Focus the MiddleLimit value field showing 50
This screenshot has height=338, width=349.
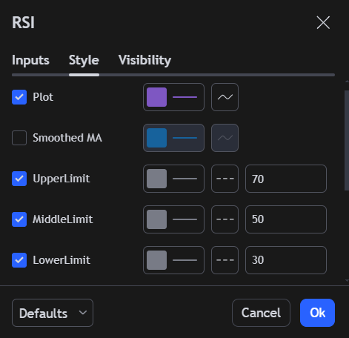pos(286,219)
